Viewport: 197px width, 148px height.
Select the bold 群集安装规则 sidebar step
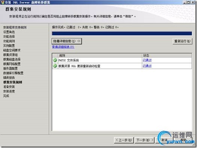tap(13, 82)
